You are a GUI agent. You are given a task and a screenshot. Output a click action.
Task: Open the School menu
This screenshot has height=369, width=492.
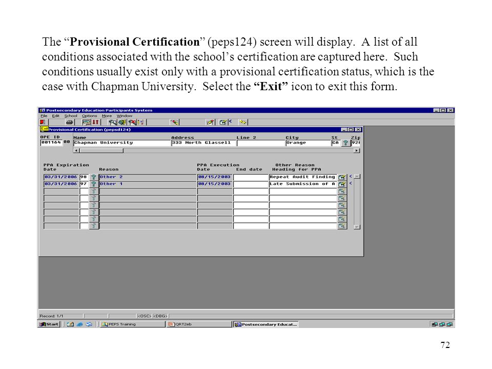71,116
